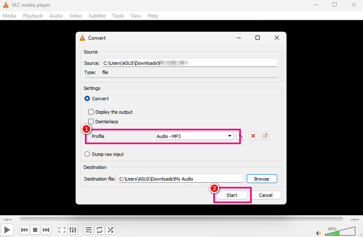Open the Tools menu
Image resolution: width=363 pixels, height=237 pixels.
(x=118, y=16)
